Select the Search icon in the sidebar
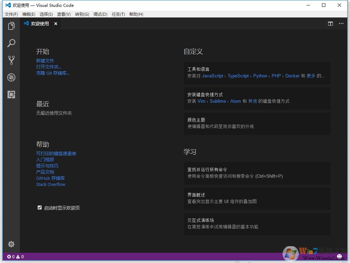The width and height of the screenshot is (350, 263). 11,43
